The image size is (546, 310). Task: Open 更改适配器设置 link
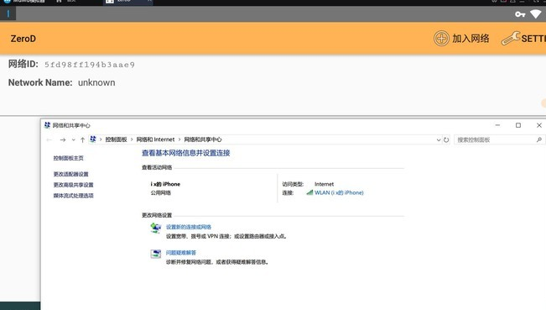[x=70, y=174]
